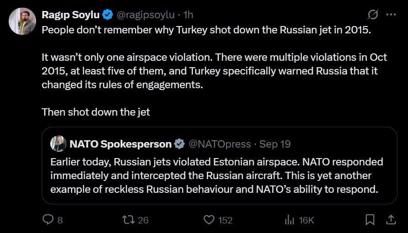Image resolution: width=408 pixels, height=233 pixels.
Task: Click the reply comment icon
Action: click(48, 220)
